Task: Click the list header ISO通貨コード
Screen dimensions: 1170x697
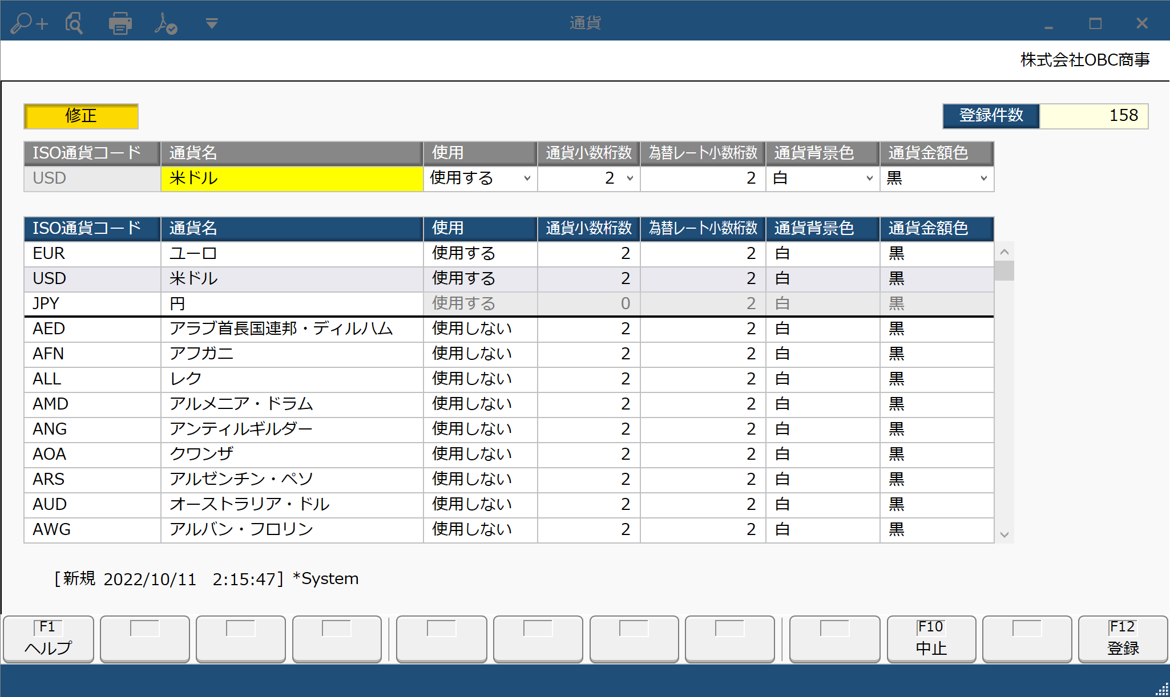Action: point(92,229)
